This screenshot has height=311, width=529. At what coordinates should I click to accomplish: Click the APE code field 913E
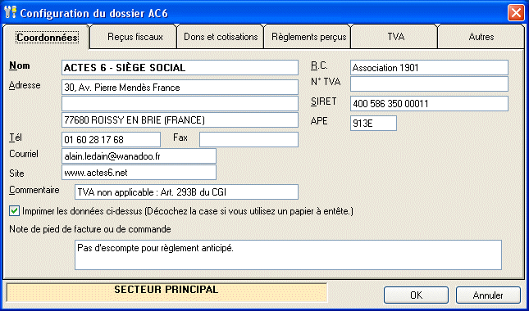tap(373, 124)
